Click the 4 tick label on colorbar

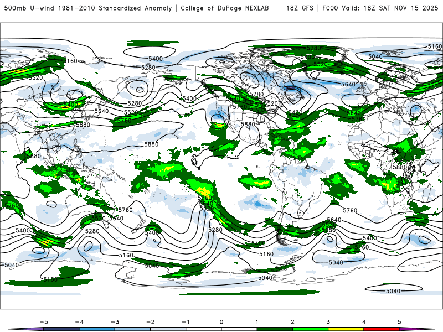coord(364,322)
